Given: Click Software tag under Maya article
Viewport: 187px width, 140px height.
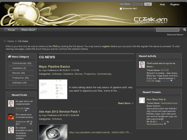Looking at the screenshot, I should (57, 74).
